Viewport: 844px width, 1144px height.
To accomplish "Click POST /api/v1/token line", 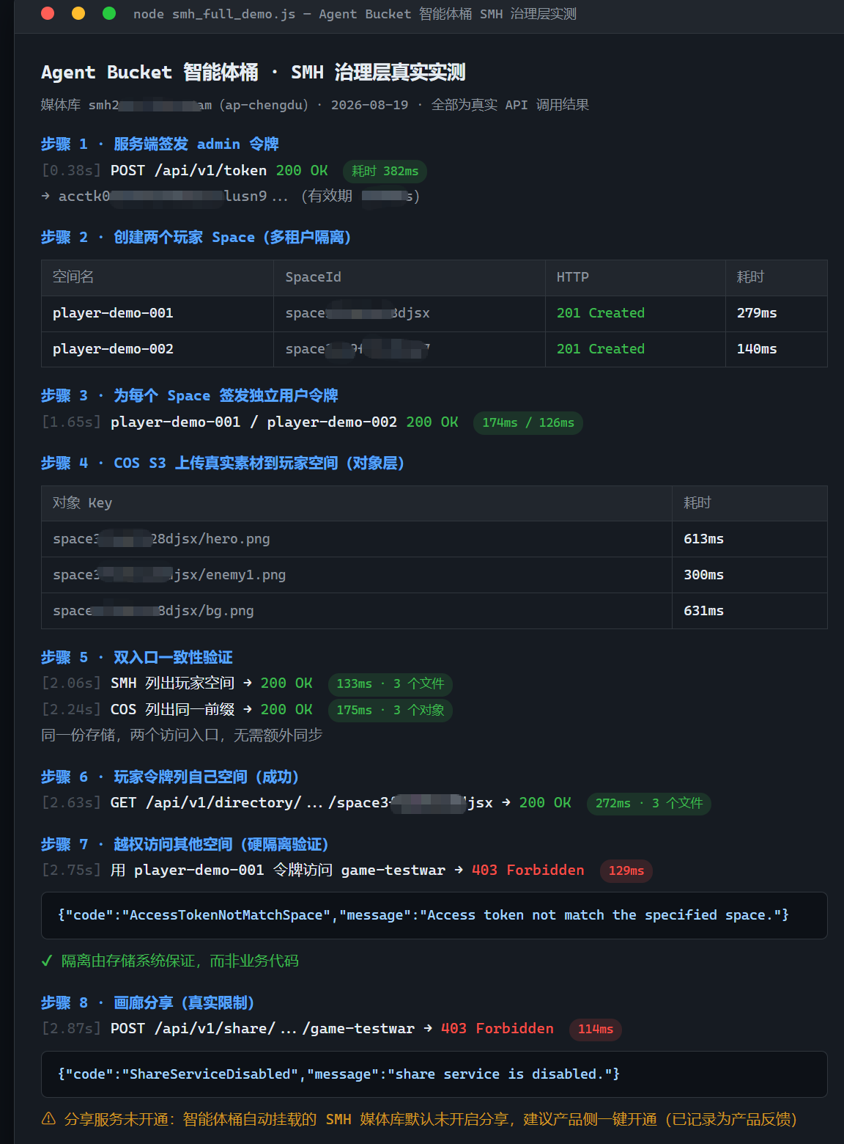I will click(x=219, y=170).
